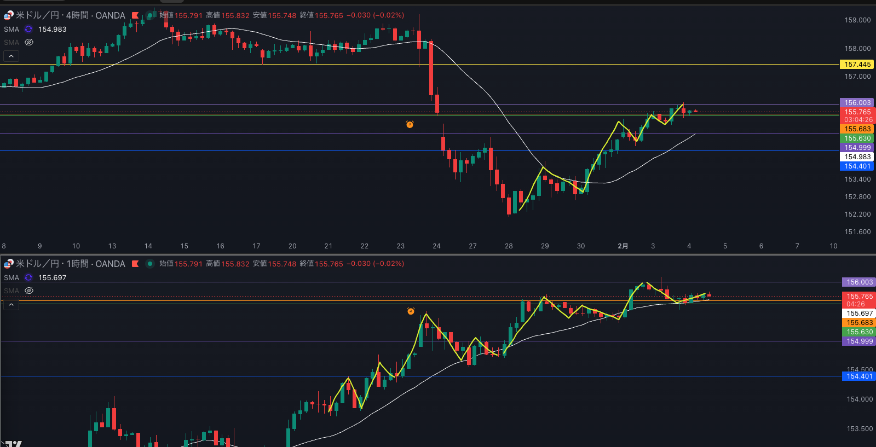The height and width of the screenshot is (447, 876).
Task: Click the red flag marker on 4-hour chart title
Action: [x=135, y=15]
